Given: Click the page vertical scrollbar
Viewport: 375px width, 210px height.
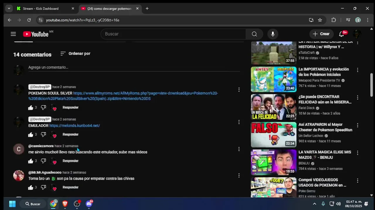Looking at the screenshot, I should [371, 85].
